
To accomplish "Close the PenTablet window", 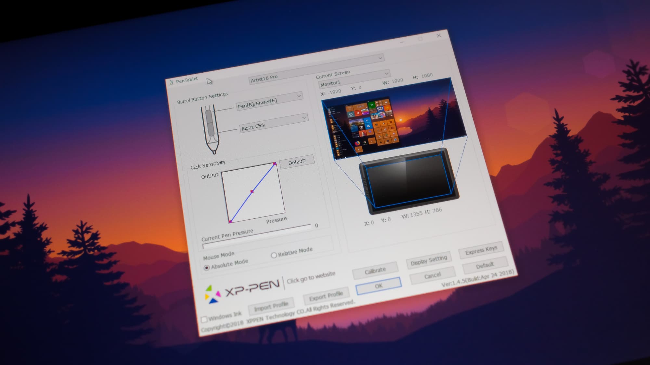I will (x=439, y=35).
